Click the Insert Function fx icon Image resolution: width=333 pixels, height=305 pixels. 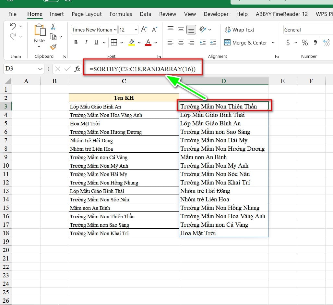pyautogui.click(x=77, y=69)
